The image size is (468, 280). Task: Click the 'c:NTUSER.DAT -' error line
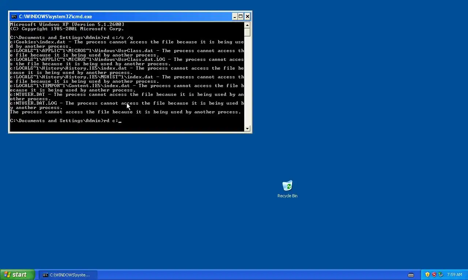click(127, 97)
